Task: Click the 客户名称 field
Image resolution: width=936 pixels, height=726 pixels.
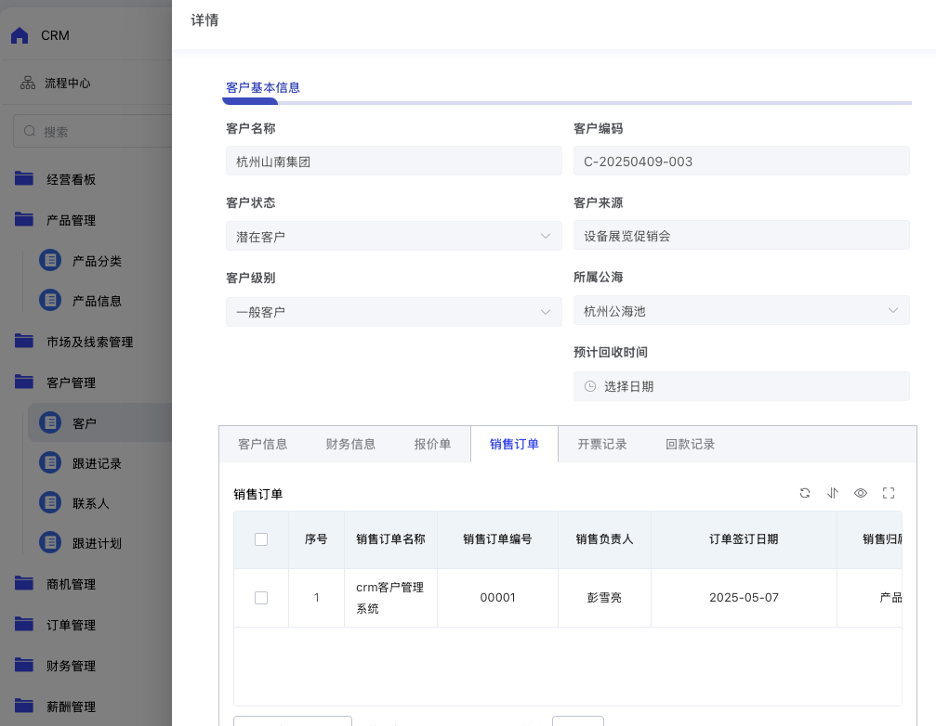Action: click(x=394, y=161)
